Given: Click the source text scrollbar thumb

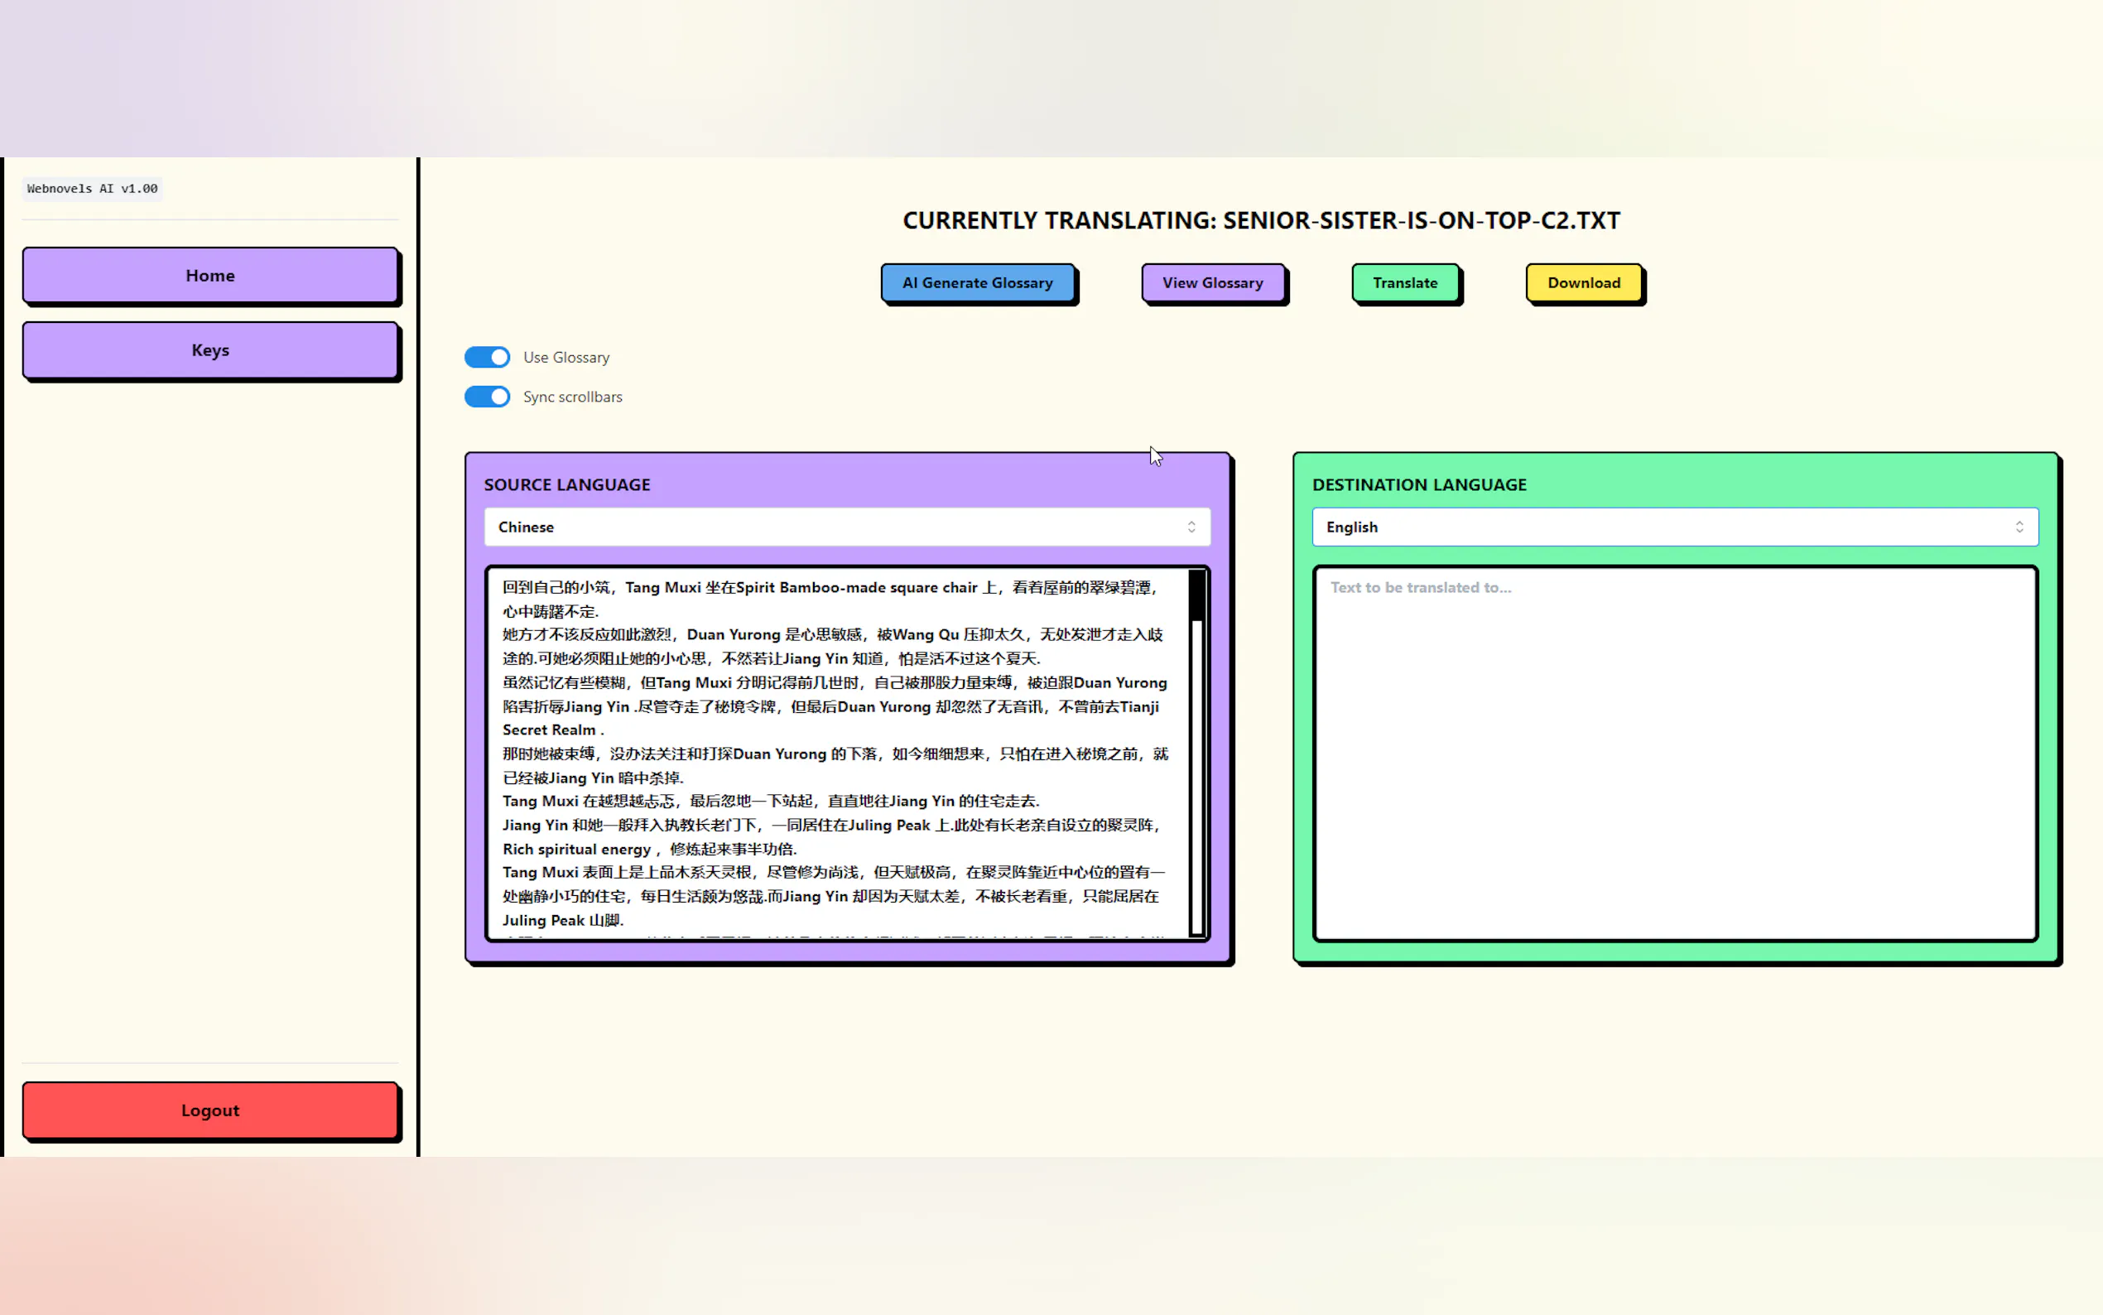Looking at the screenshot, I should click(1196, 595).
